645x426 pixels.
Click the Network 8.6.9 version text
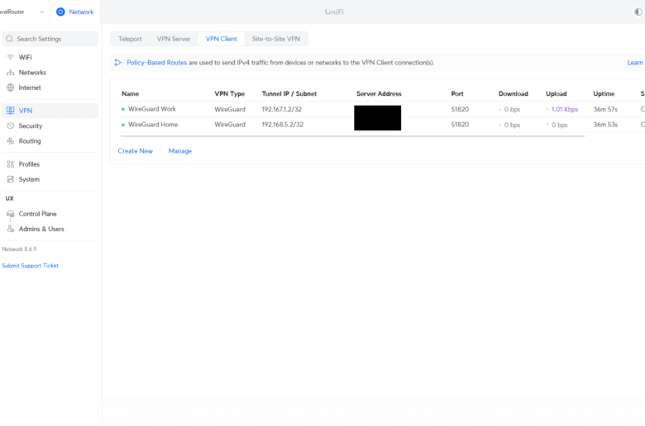click(x=19, y=249)
